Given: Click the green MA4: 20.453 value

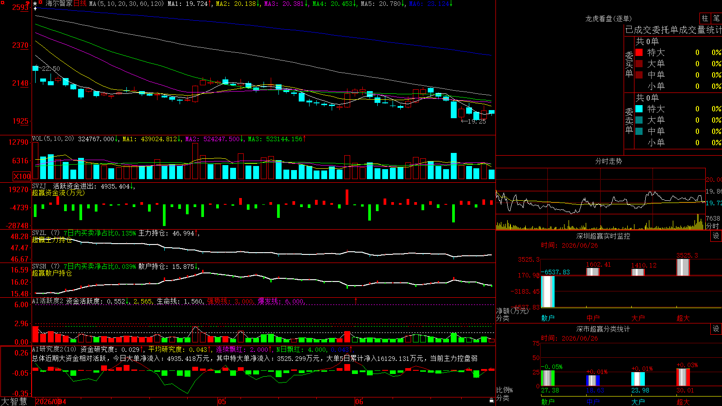Looking at the screenshot, I should pyautogui.click(x=333, y=4).
